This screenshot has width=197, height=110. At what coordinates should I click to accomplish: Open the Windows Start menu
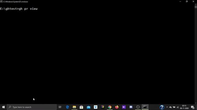pos(3,107)
